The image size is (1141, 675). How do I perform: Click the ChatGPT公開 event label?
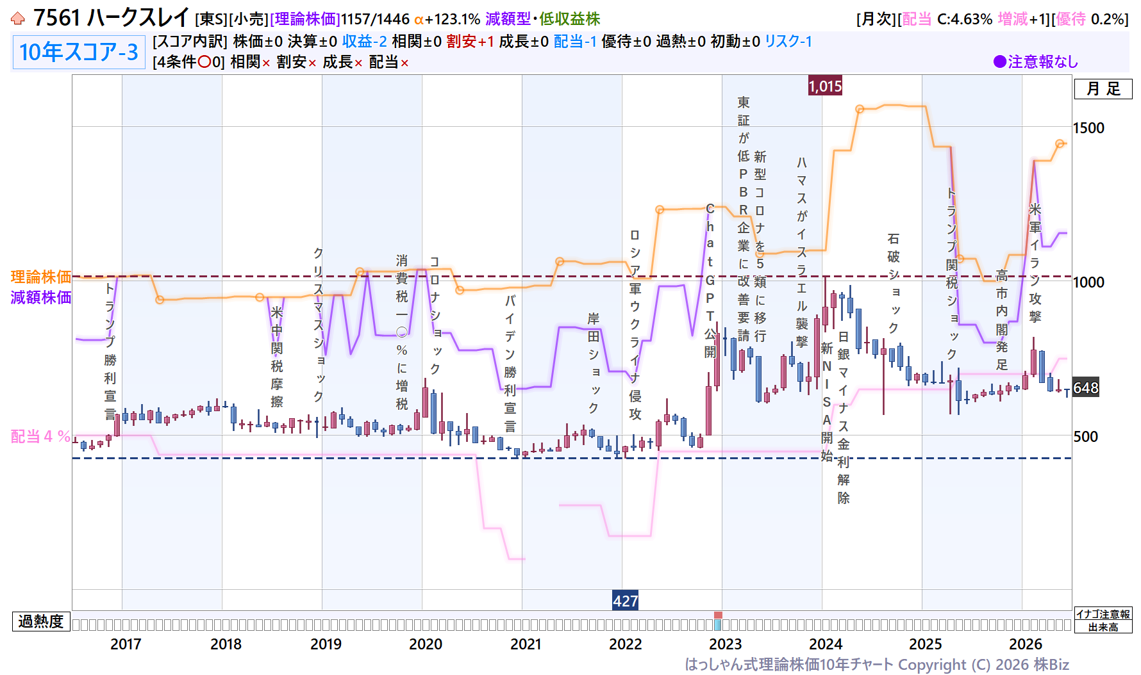(710, 281)
